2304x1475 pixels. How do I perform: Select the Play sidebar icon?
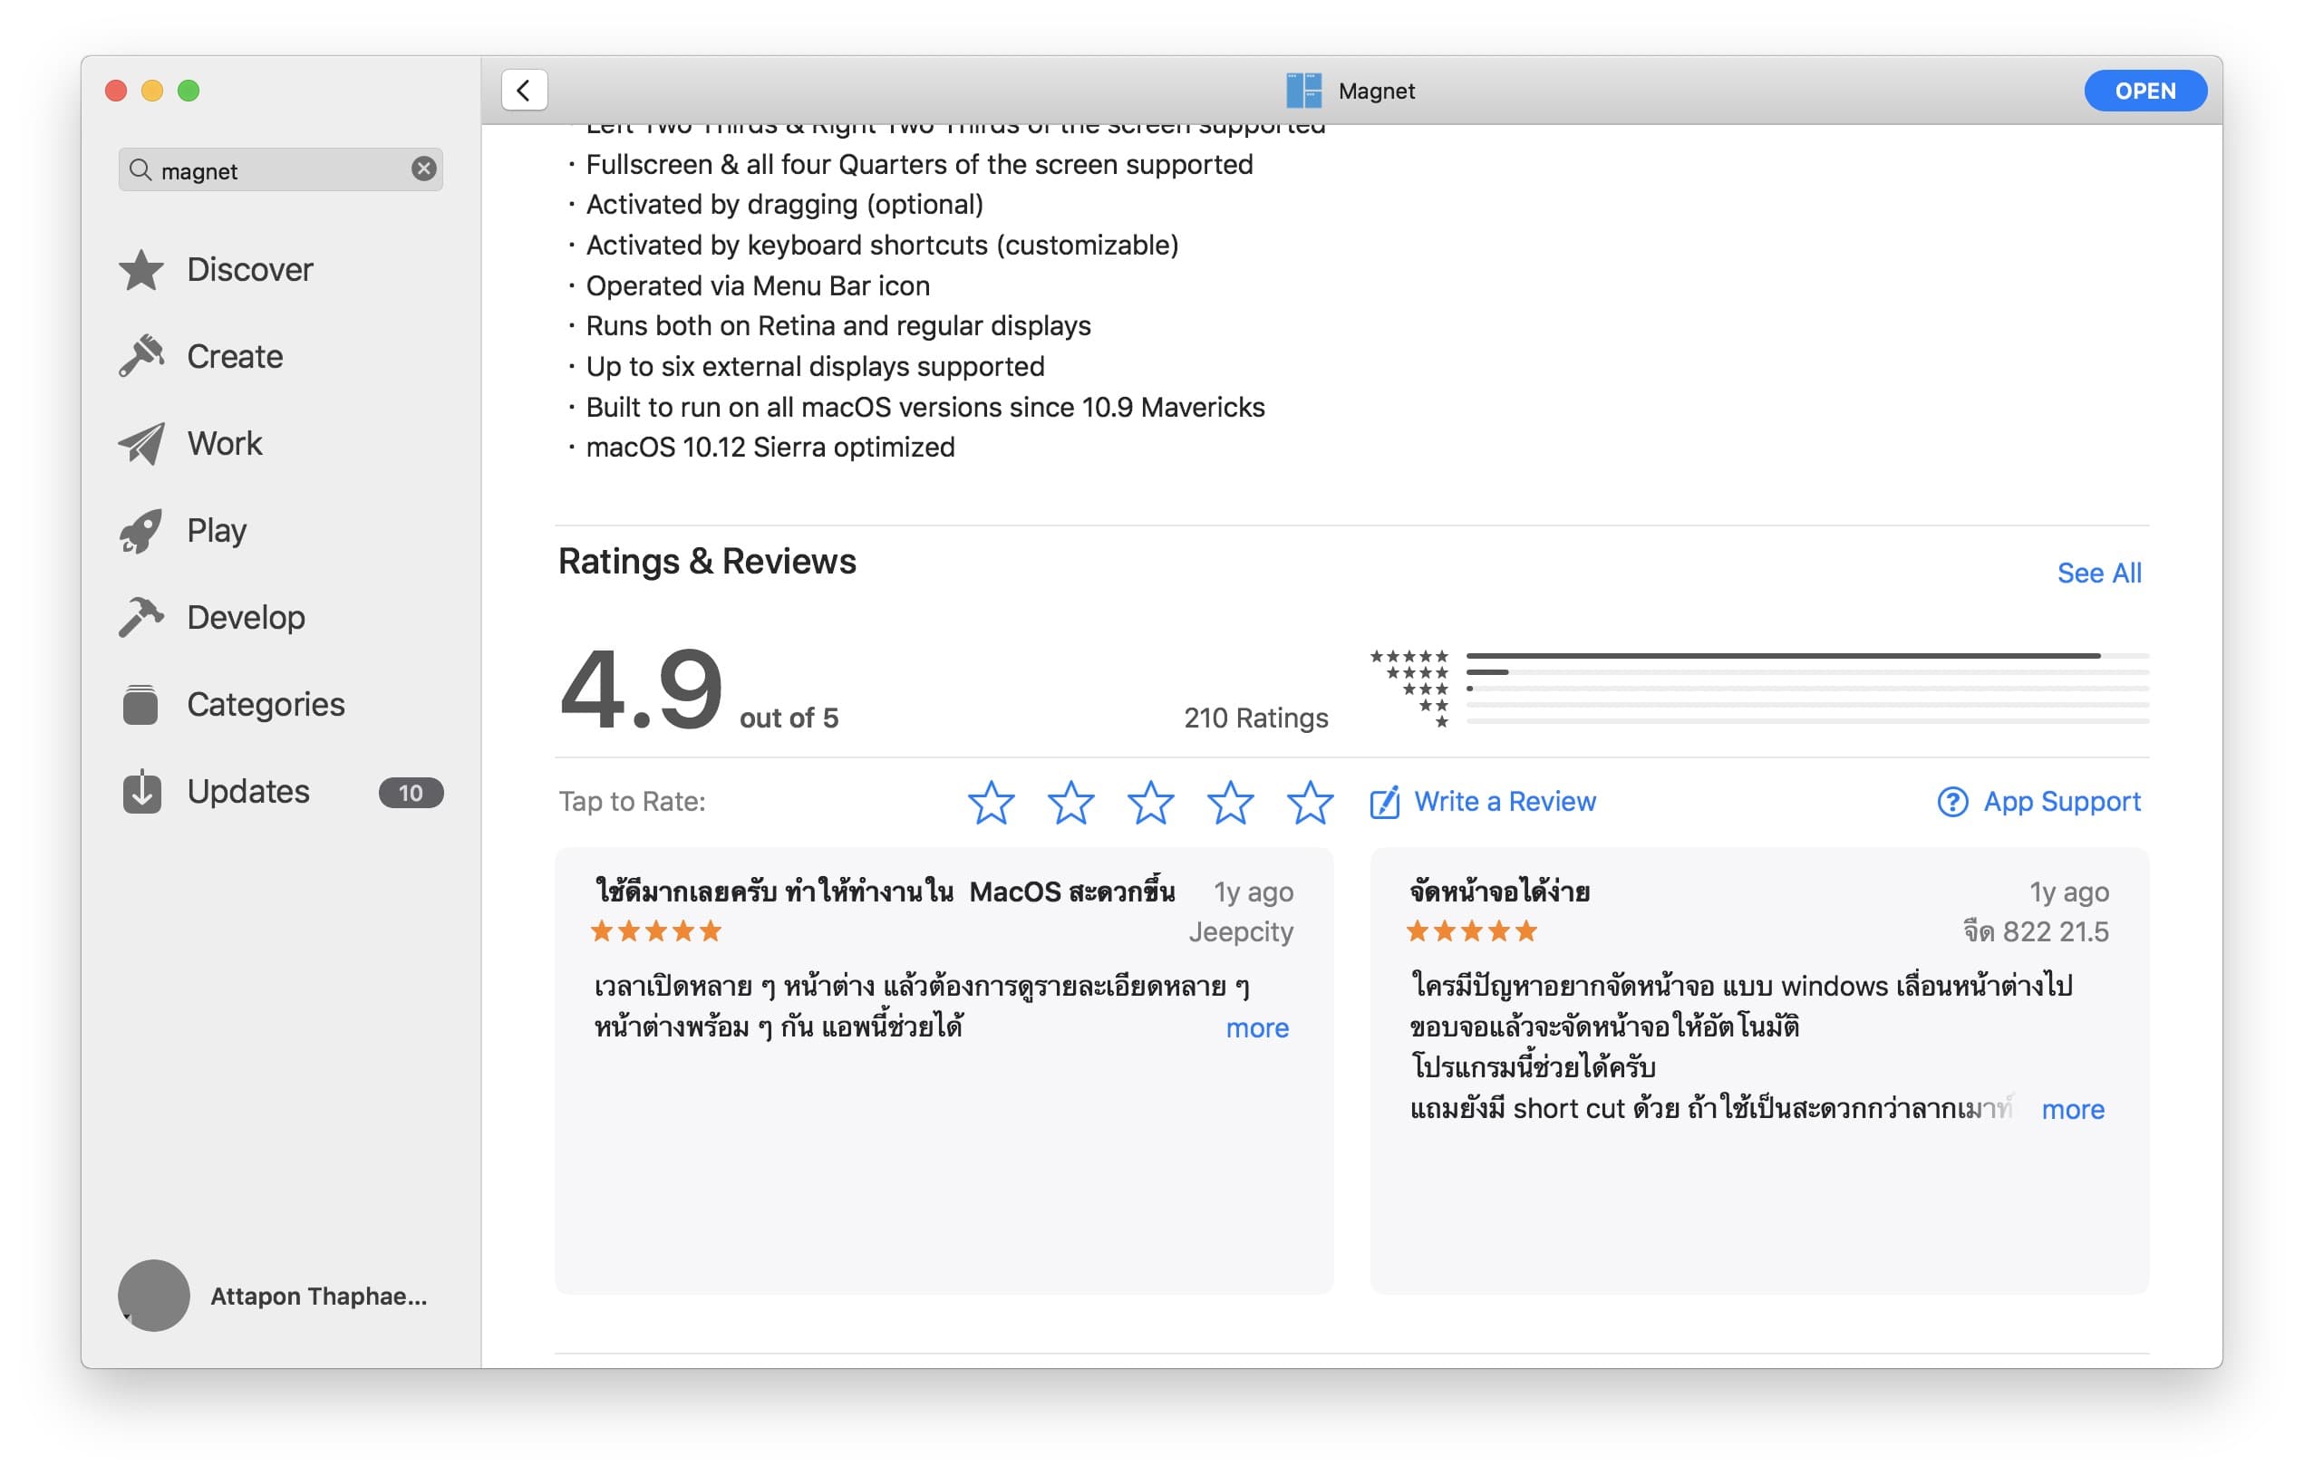141,530
